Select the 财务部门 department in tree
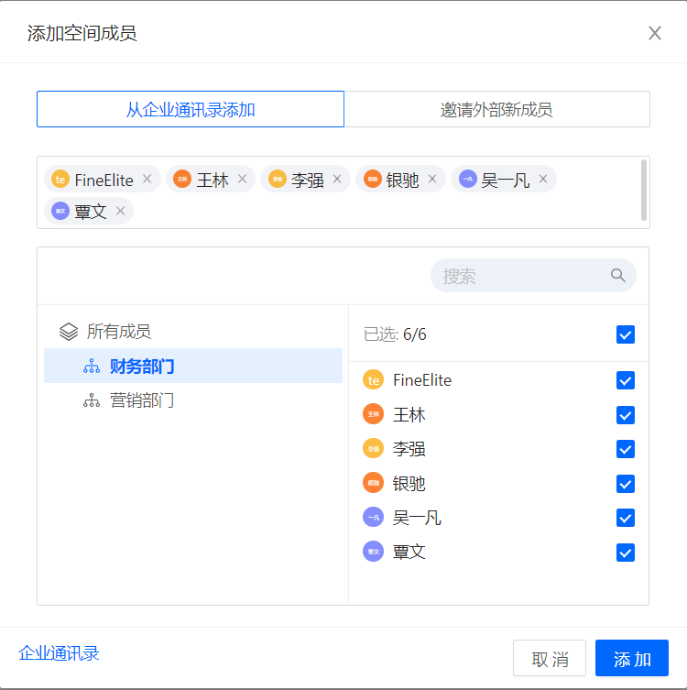This screenshot has width=687, height=690. pos(142,367)
